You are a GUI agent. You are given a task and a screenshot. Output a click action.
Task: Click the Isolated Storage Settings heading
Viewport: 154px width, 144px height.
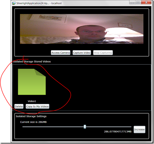coord(31,116)
